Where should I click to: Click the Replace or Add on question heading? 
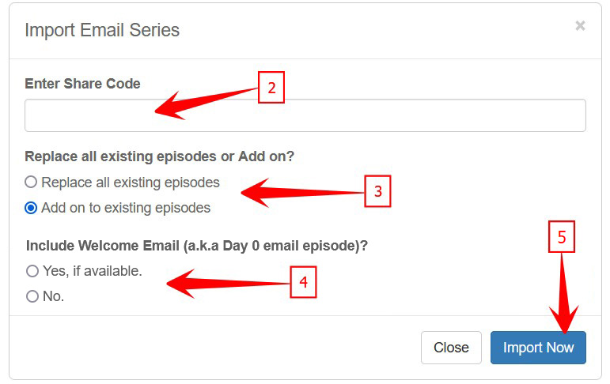coord(159,156)
